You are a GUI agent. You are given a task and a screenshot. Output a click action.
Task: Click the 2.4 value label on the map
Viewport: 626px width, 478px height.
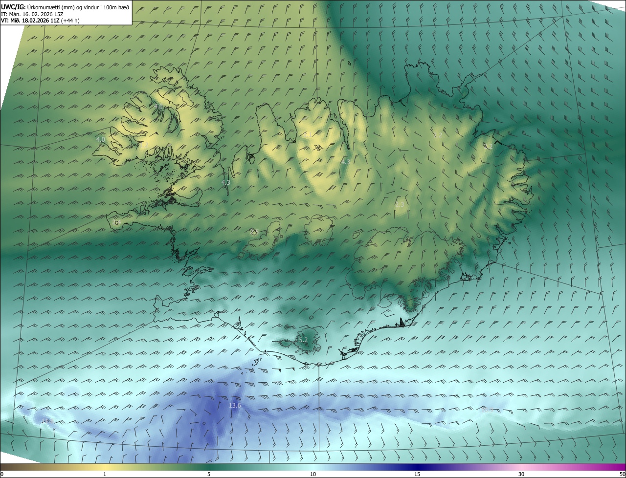click(116, 222)
